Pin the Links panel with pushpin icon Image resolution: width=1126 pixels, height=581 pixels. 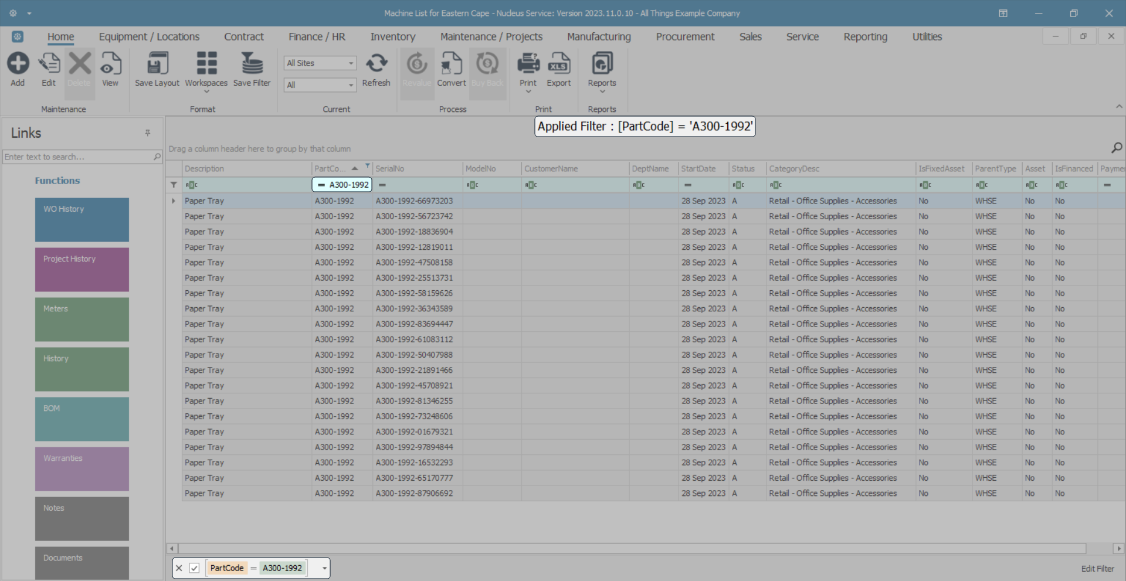pyautogui.click(x=148, y=133)
